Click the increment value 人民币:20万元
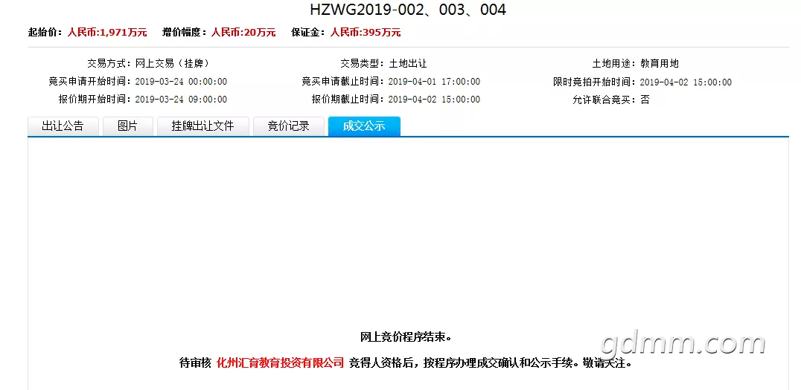 (243, 33)
